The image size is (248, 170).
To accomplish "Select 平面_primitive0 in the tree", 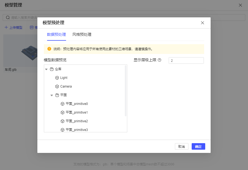I will coord(77,104).
